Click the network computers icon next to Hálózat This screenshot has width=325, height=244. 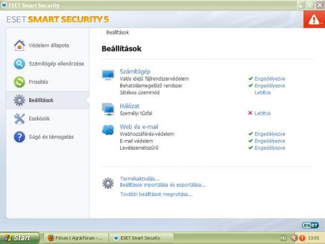coord(108,109)
